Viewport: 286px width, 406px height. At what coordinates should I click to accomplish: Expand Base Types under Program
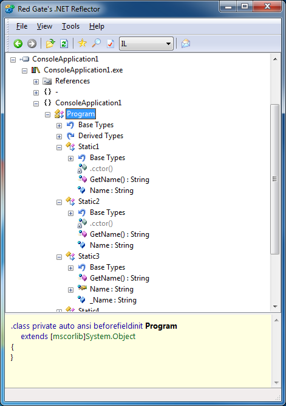tap(59, 125)
